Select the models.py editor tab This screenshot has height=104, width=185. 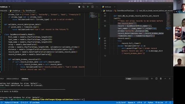click(4, 7)
